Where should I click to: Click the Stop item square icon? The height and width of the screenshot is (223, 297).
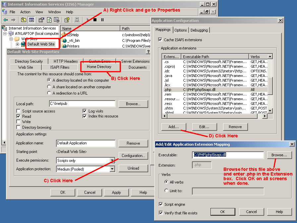pos(95,20)
